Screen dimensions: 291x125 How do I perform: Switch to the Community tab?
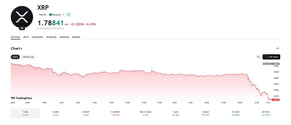click(x=37, y=37)
